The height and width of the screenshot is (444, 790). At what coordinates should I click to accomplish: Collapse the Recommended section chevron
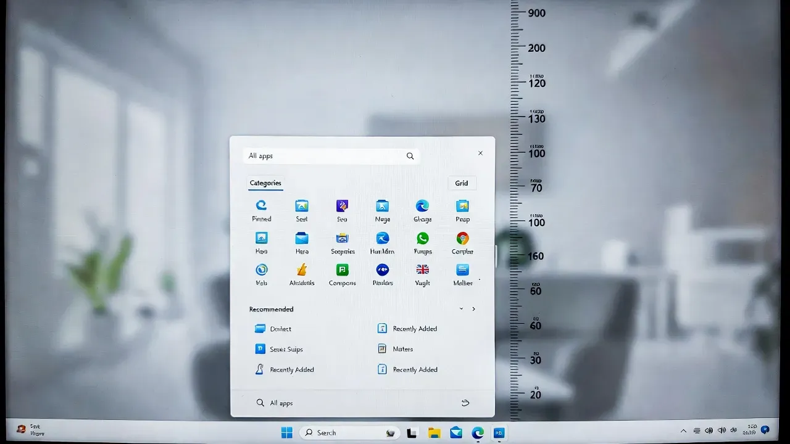[460, 309]
